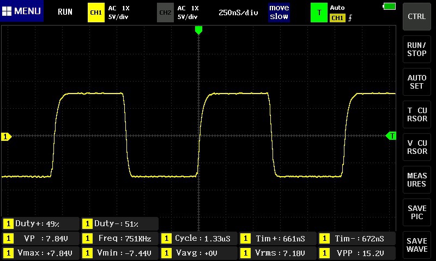The height and width of the screenshot is (261, 436).
Task: Click the Vmin: -7.44V measurement
Action: click(x=119, y=253)
